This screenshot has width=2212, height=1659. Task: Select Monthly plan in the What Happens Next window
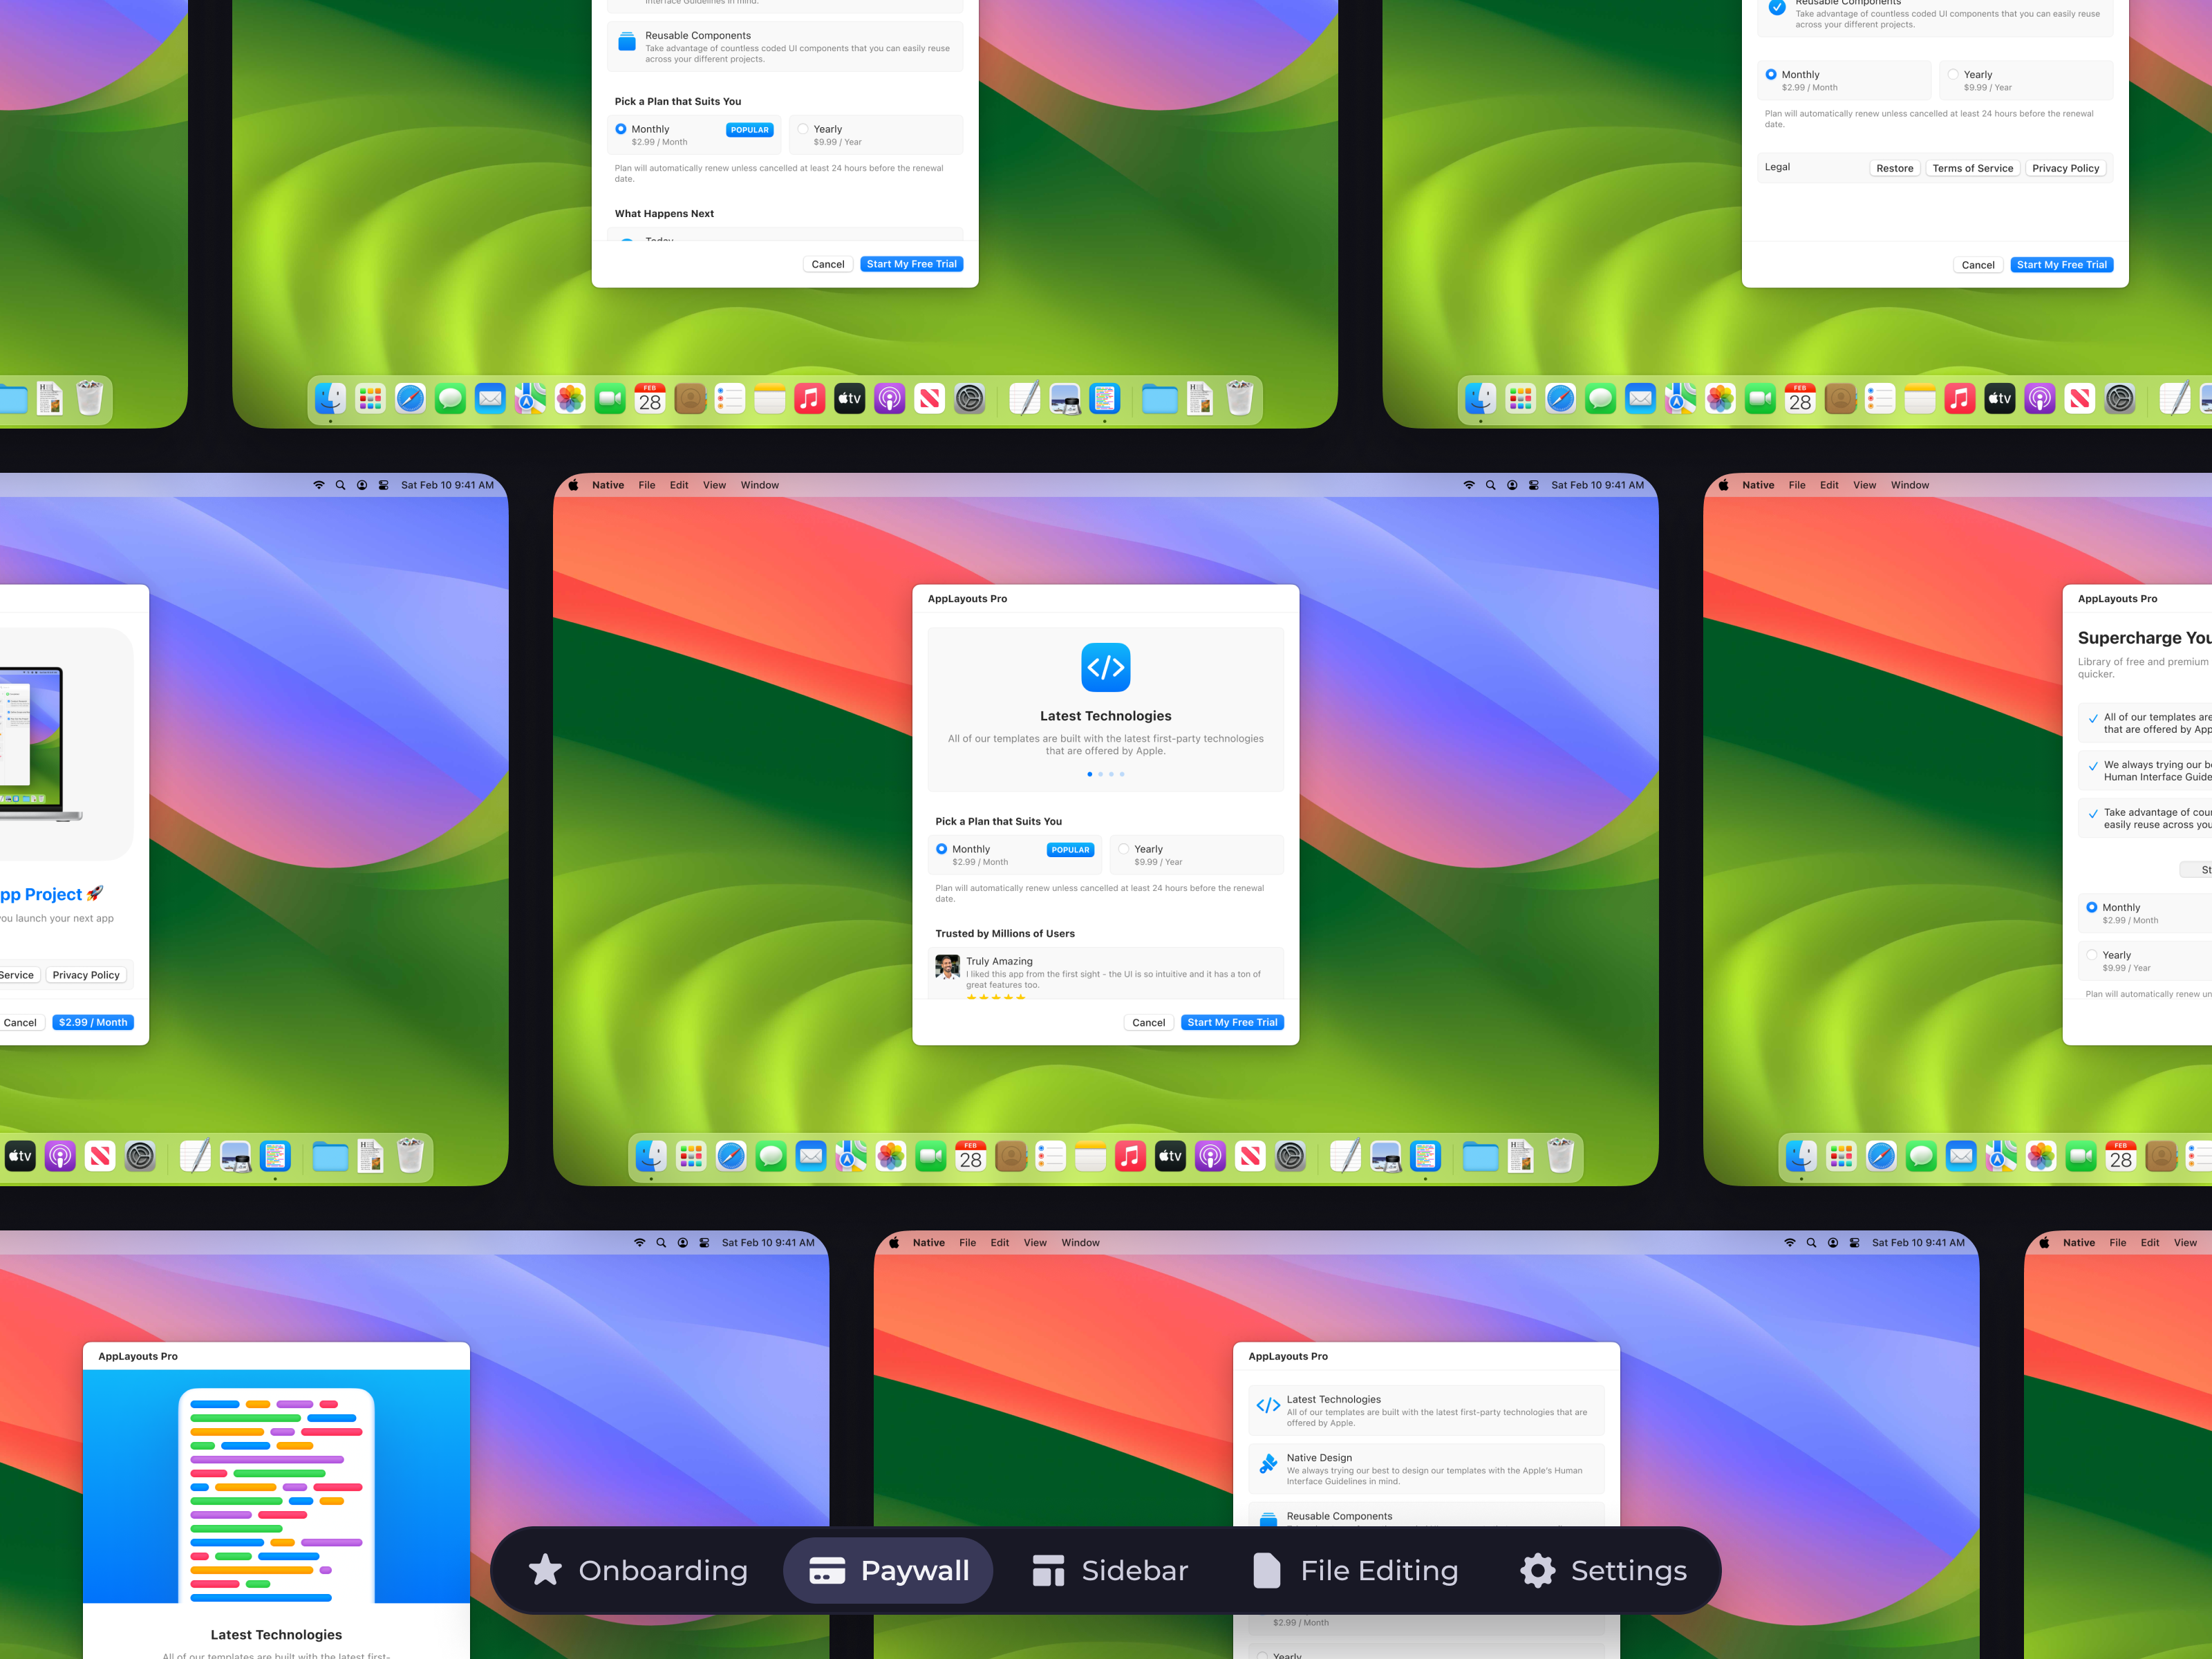click(x=694, y=135)
